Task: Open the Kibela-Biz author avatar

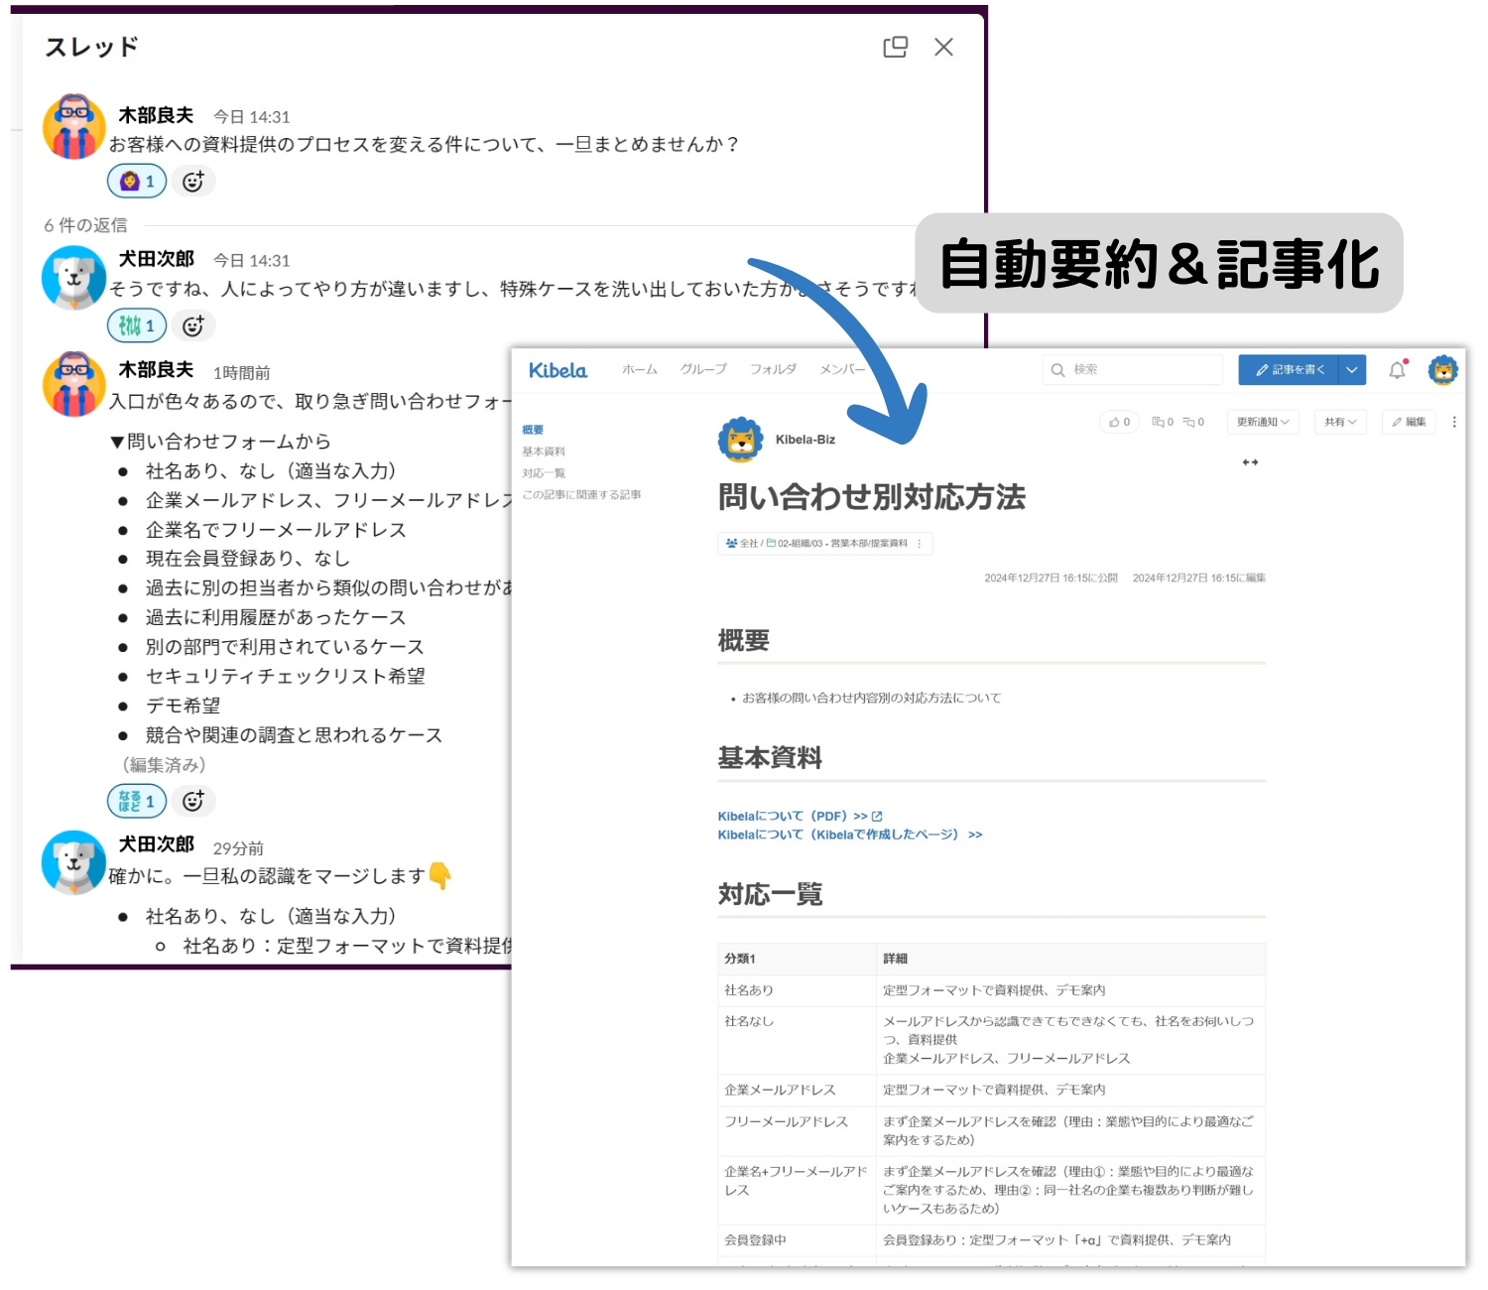Action: (741, 440)
